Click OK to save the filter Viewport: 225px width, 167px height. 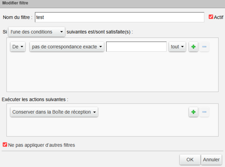[190, 160]
